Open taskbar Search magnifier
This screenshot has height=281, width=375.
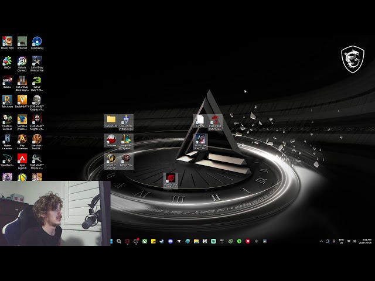click(119, 241)
